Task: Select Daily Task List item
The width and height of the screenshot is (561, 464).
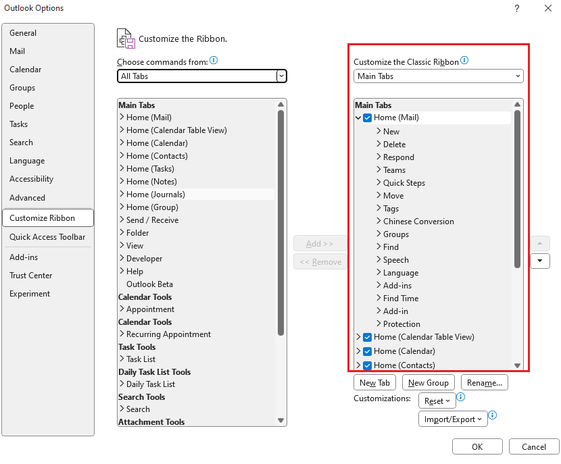Action: [x=151, y=384]
